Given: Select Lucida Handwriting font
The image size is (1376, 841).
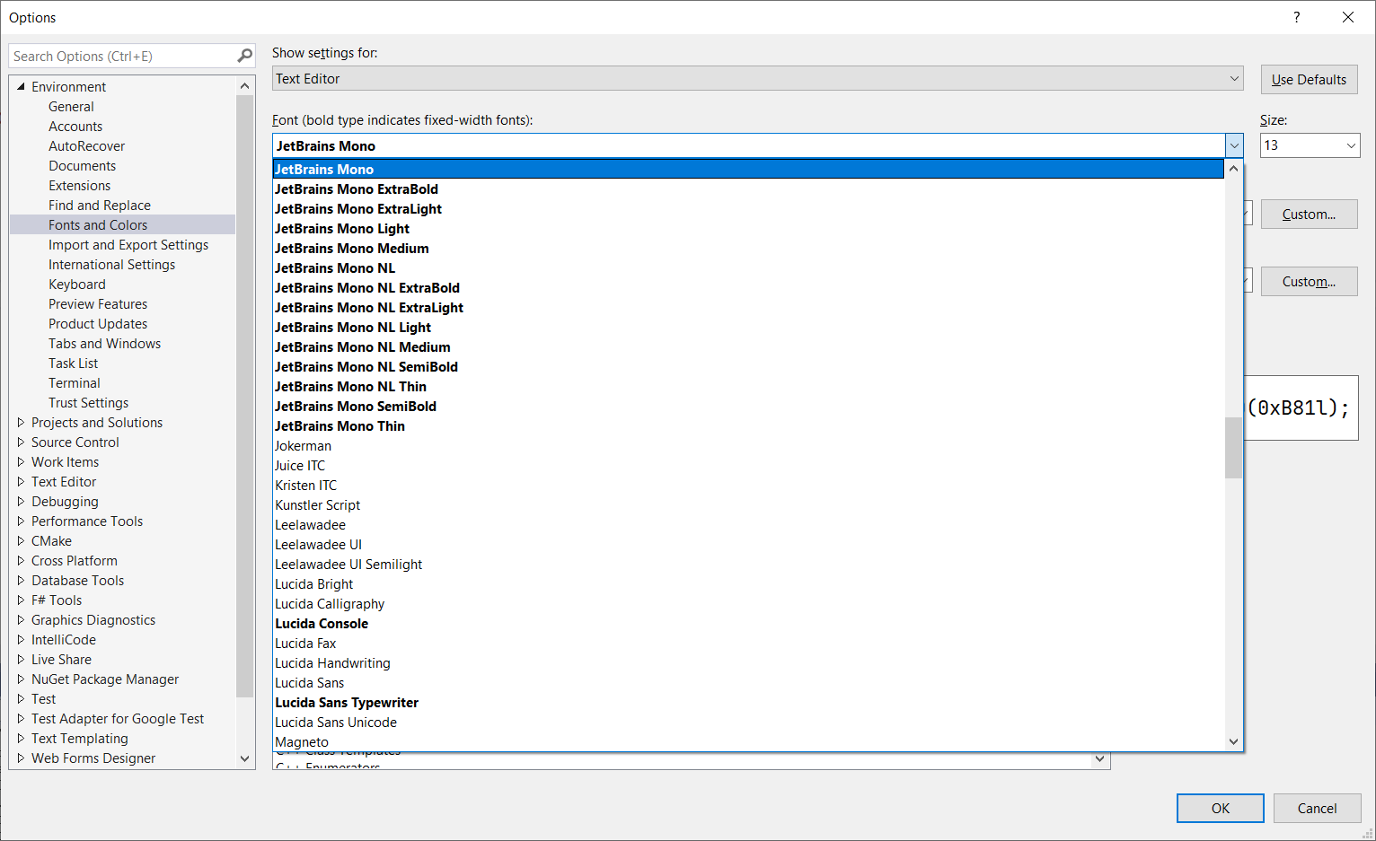Looking at the screenshot, I should coord(748,662).
